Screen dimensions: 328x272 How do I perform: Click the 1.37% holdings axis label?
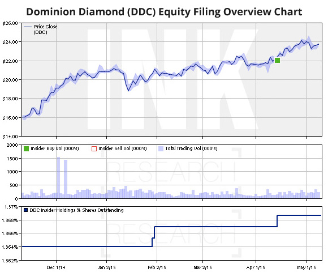pyautogui.click(x=11, y=207)
